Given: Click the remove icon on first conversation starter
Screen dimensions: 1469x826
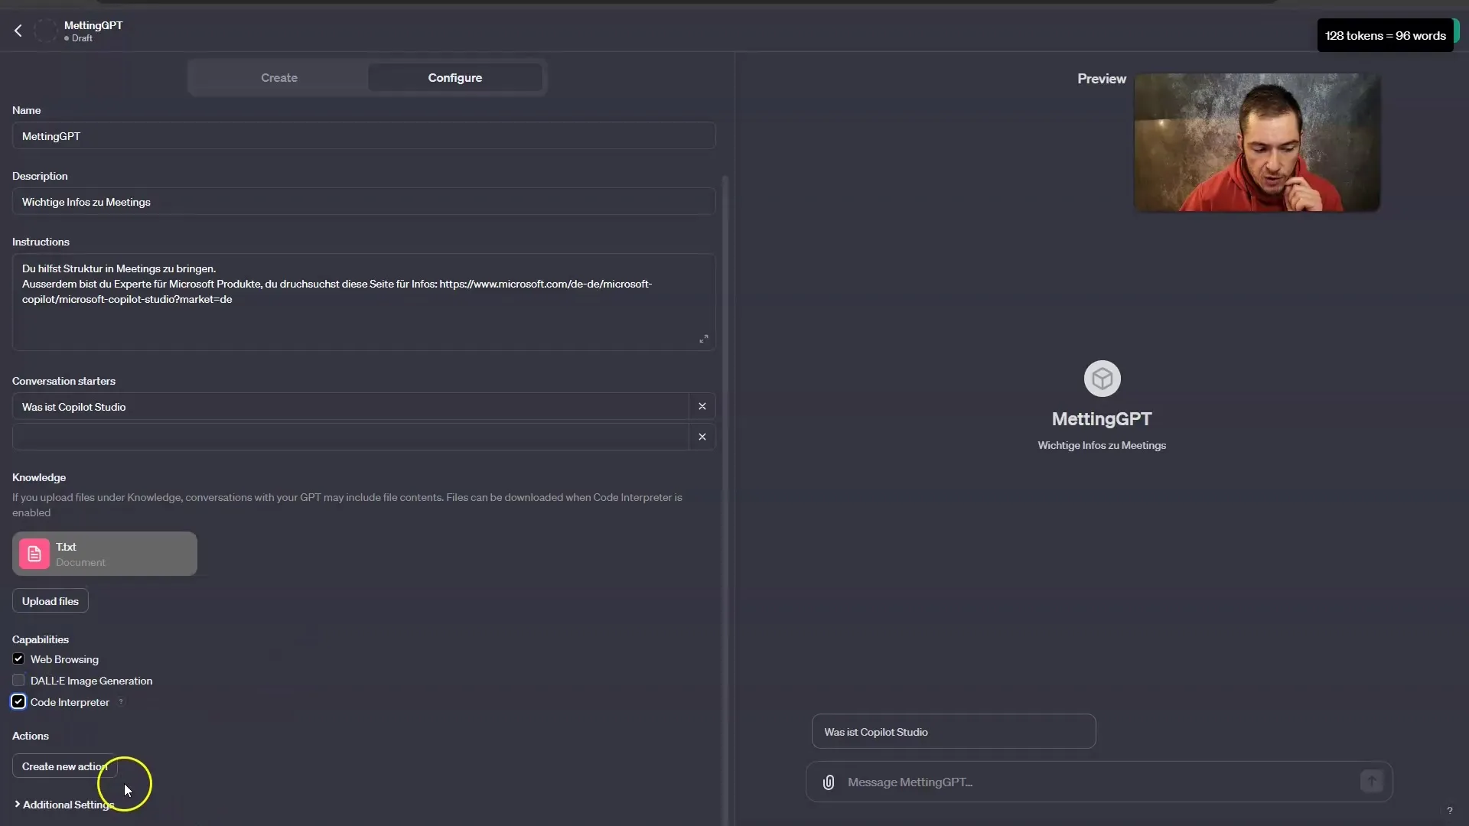Looking at the screenshot, I should tap(702, 405).
